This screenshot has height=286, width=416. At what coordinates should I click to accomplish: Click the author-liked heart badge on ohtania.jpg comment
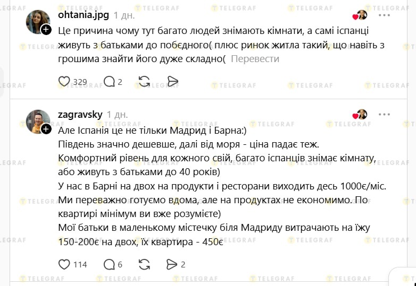click(360, 15)
